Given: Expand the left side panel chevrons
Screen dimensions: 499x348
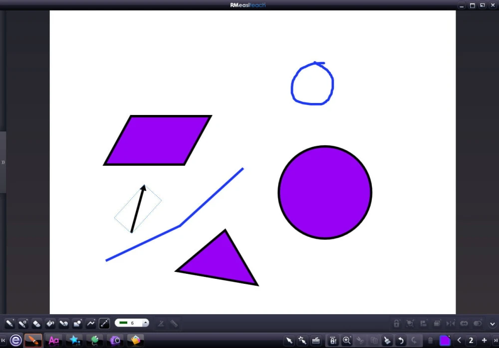Looking at the screenshot, I should click(3, 162).
